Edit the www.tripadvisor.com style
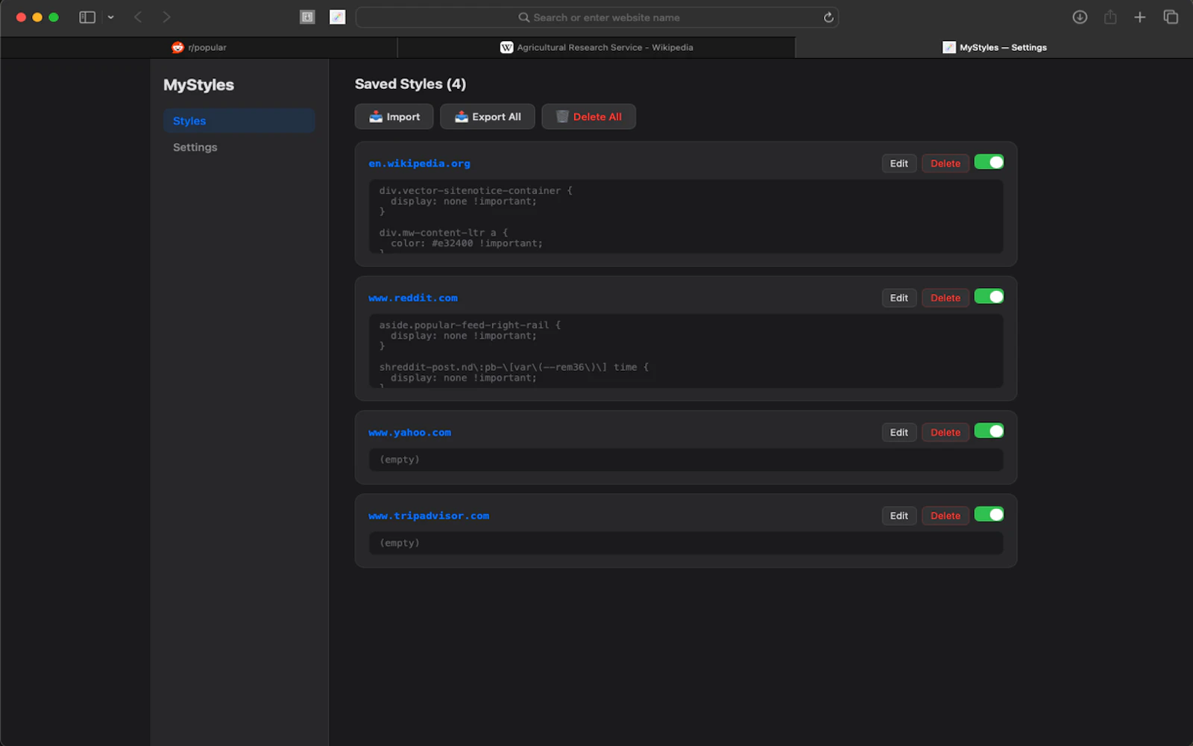 click(x=898, y=515)
